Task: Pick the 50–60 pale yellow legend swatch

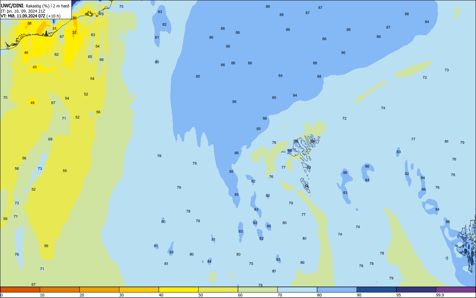Action: (x=218, y=289)
